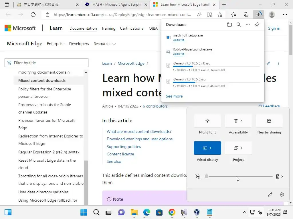Switch to the MASH Microsoft Agent Scripting tab

tap(116, 5)
